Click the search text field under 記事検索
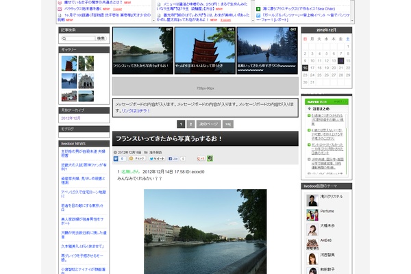Screen dimensions: 411x274 coord(80,38)
